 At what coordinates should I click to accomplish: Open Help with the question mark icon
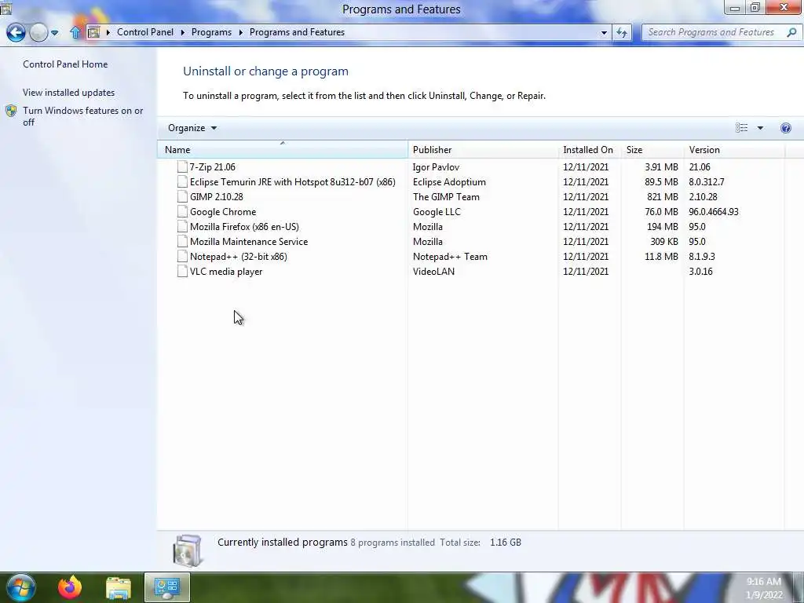point(785,128)
